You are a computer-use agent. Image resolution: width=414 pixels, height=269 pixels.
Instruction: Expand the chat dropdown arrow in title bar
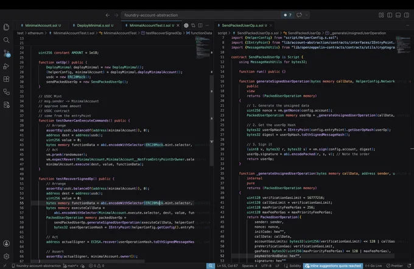click(306, 15)
